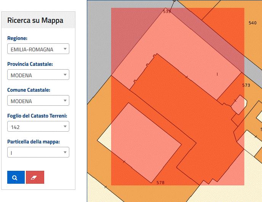
Task: Click parcel label 573 on map
Action: pyautogui.click(x=246, y=85)
